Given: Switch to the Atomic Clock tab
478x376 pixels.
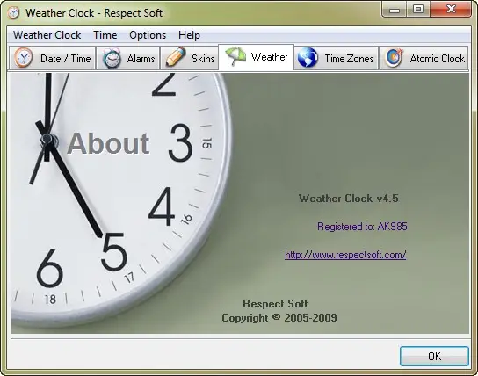Looking at the screenshot, I should coord(424,58).
